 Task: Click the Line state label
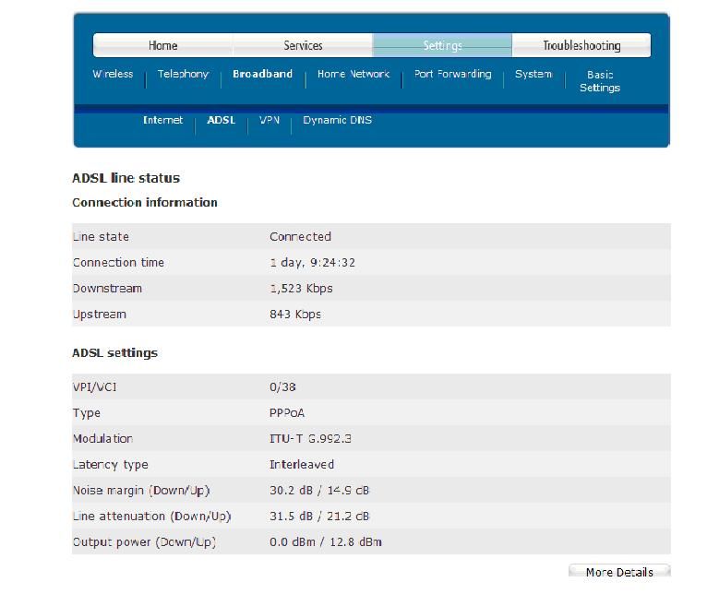click(101, 236)
